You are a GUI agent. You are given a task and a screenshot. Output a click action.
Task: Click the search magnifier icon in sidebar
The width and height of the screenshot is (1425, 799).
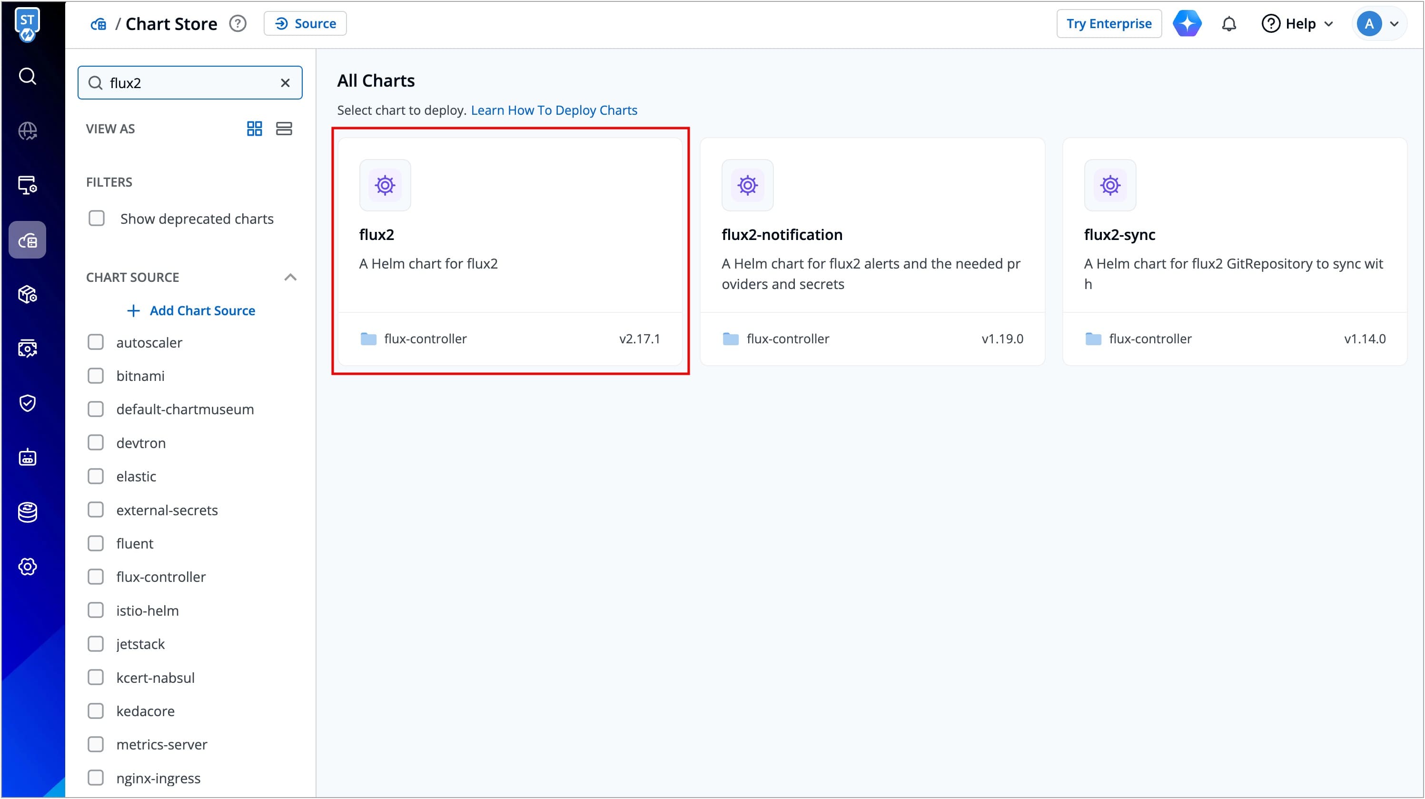(27, 76)
